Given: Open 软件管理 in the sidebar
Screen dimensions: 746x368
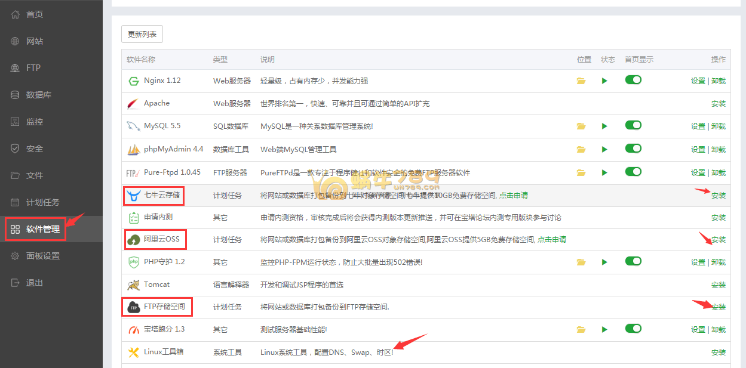Looking at the screenshot, I should click(x=42, y=229).
